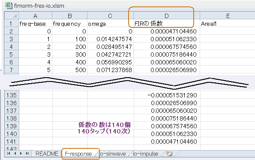Click cell with 0.028495147
The image size is (255, 160).
(x=110, y=47)
